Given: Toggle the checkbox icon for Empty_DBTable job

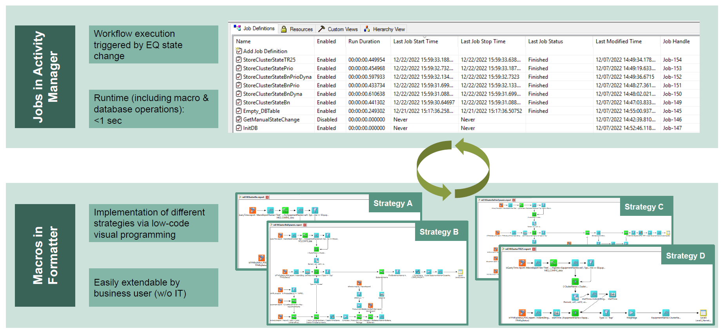Looking at the screenshot, I should coord(239,111).
